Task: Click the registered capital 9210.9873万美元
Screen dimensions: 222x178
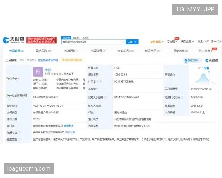Action: click(x=124, y=82)
